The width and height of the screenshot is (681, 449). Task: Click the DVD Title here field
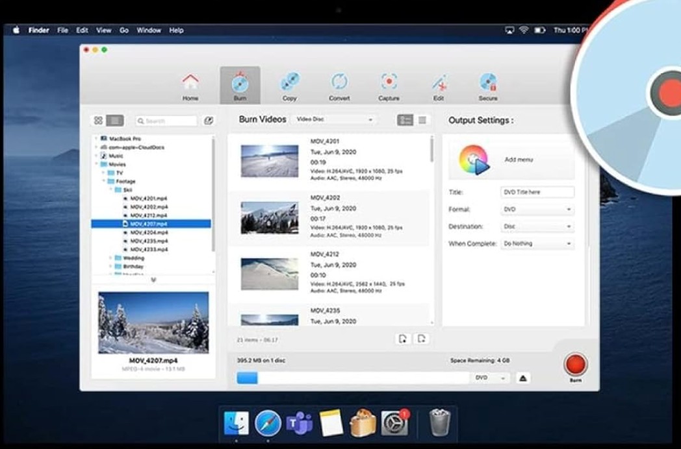coord(537,192)
